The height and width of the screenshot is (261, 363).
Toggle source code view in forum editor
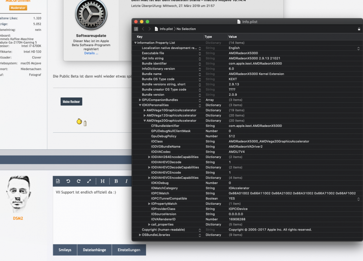[x=58, y=181]
